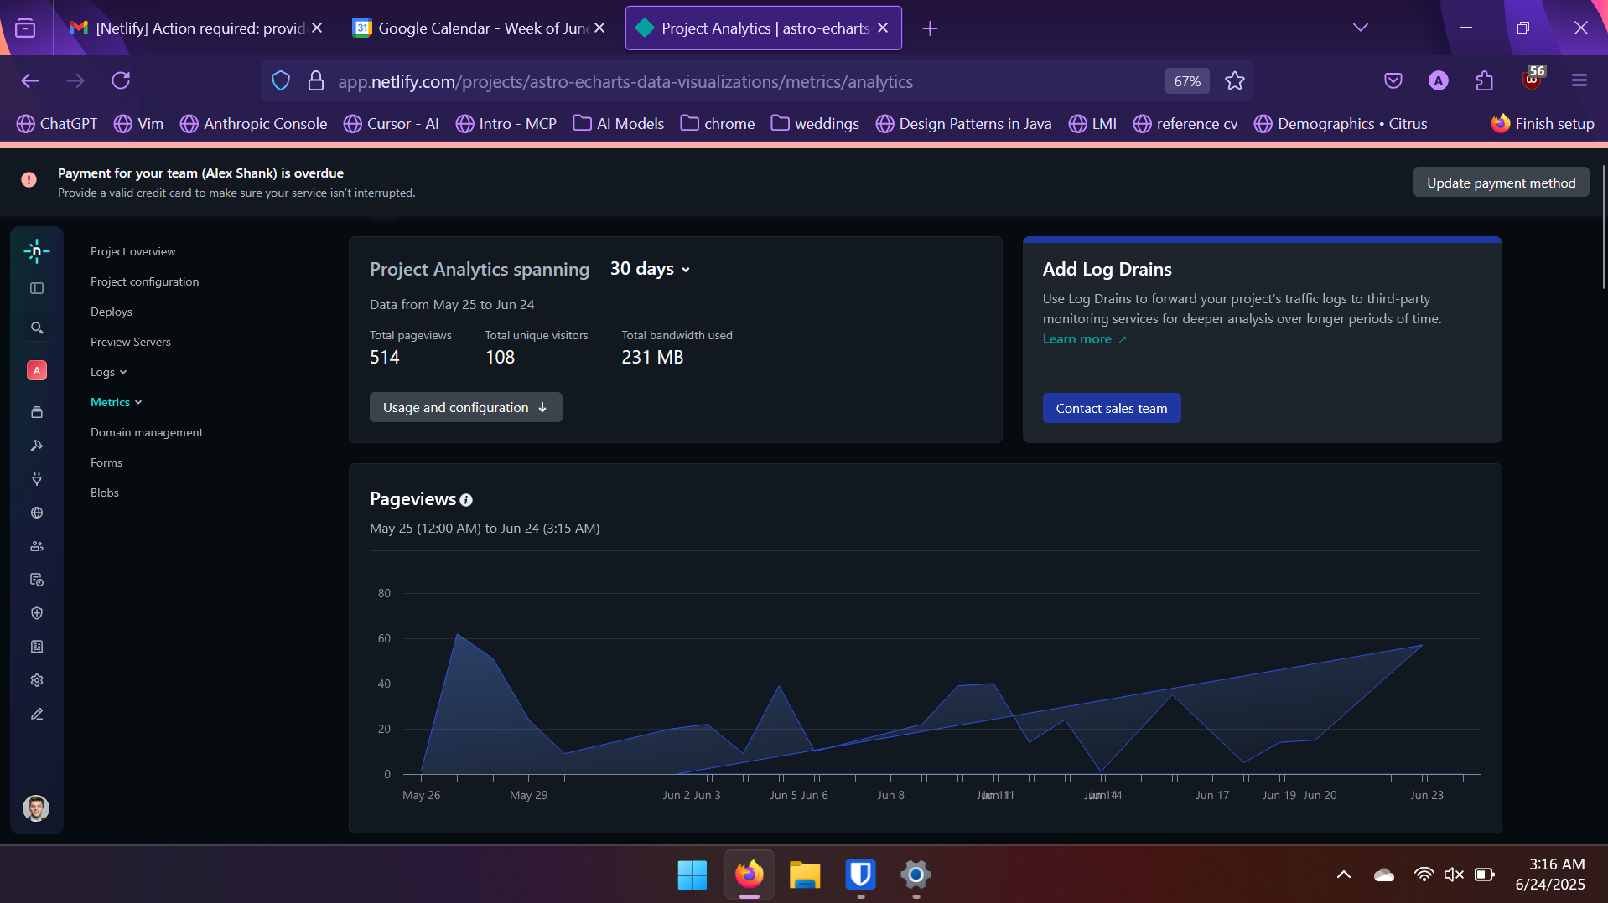1608x903 pixels.
Task: Switch to the Google Calendar tab
Action: pos(478,28)
